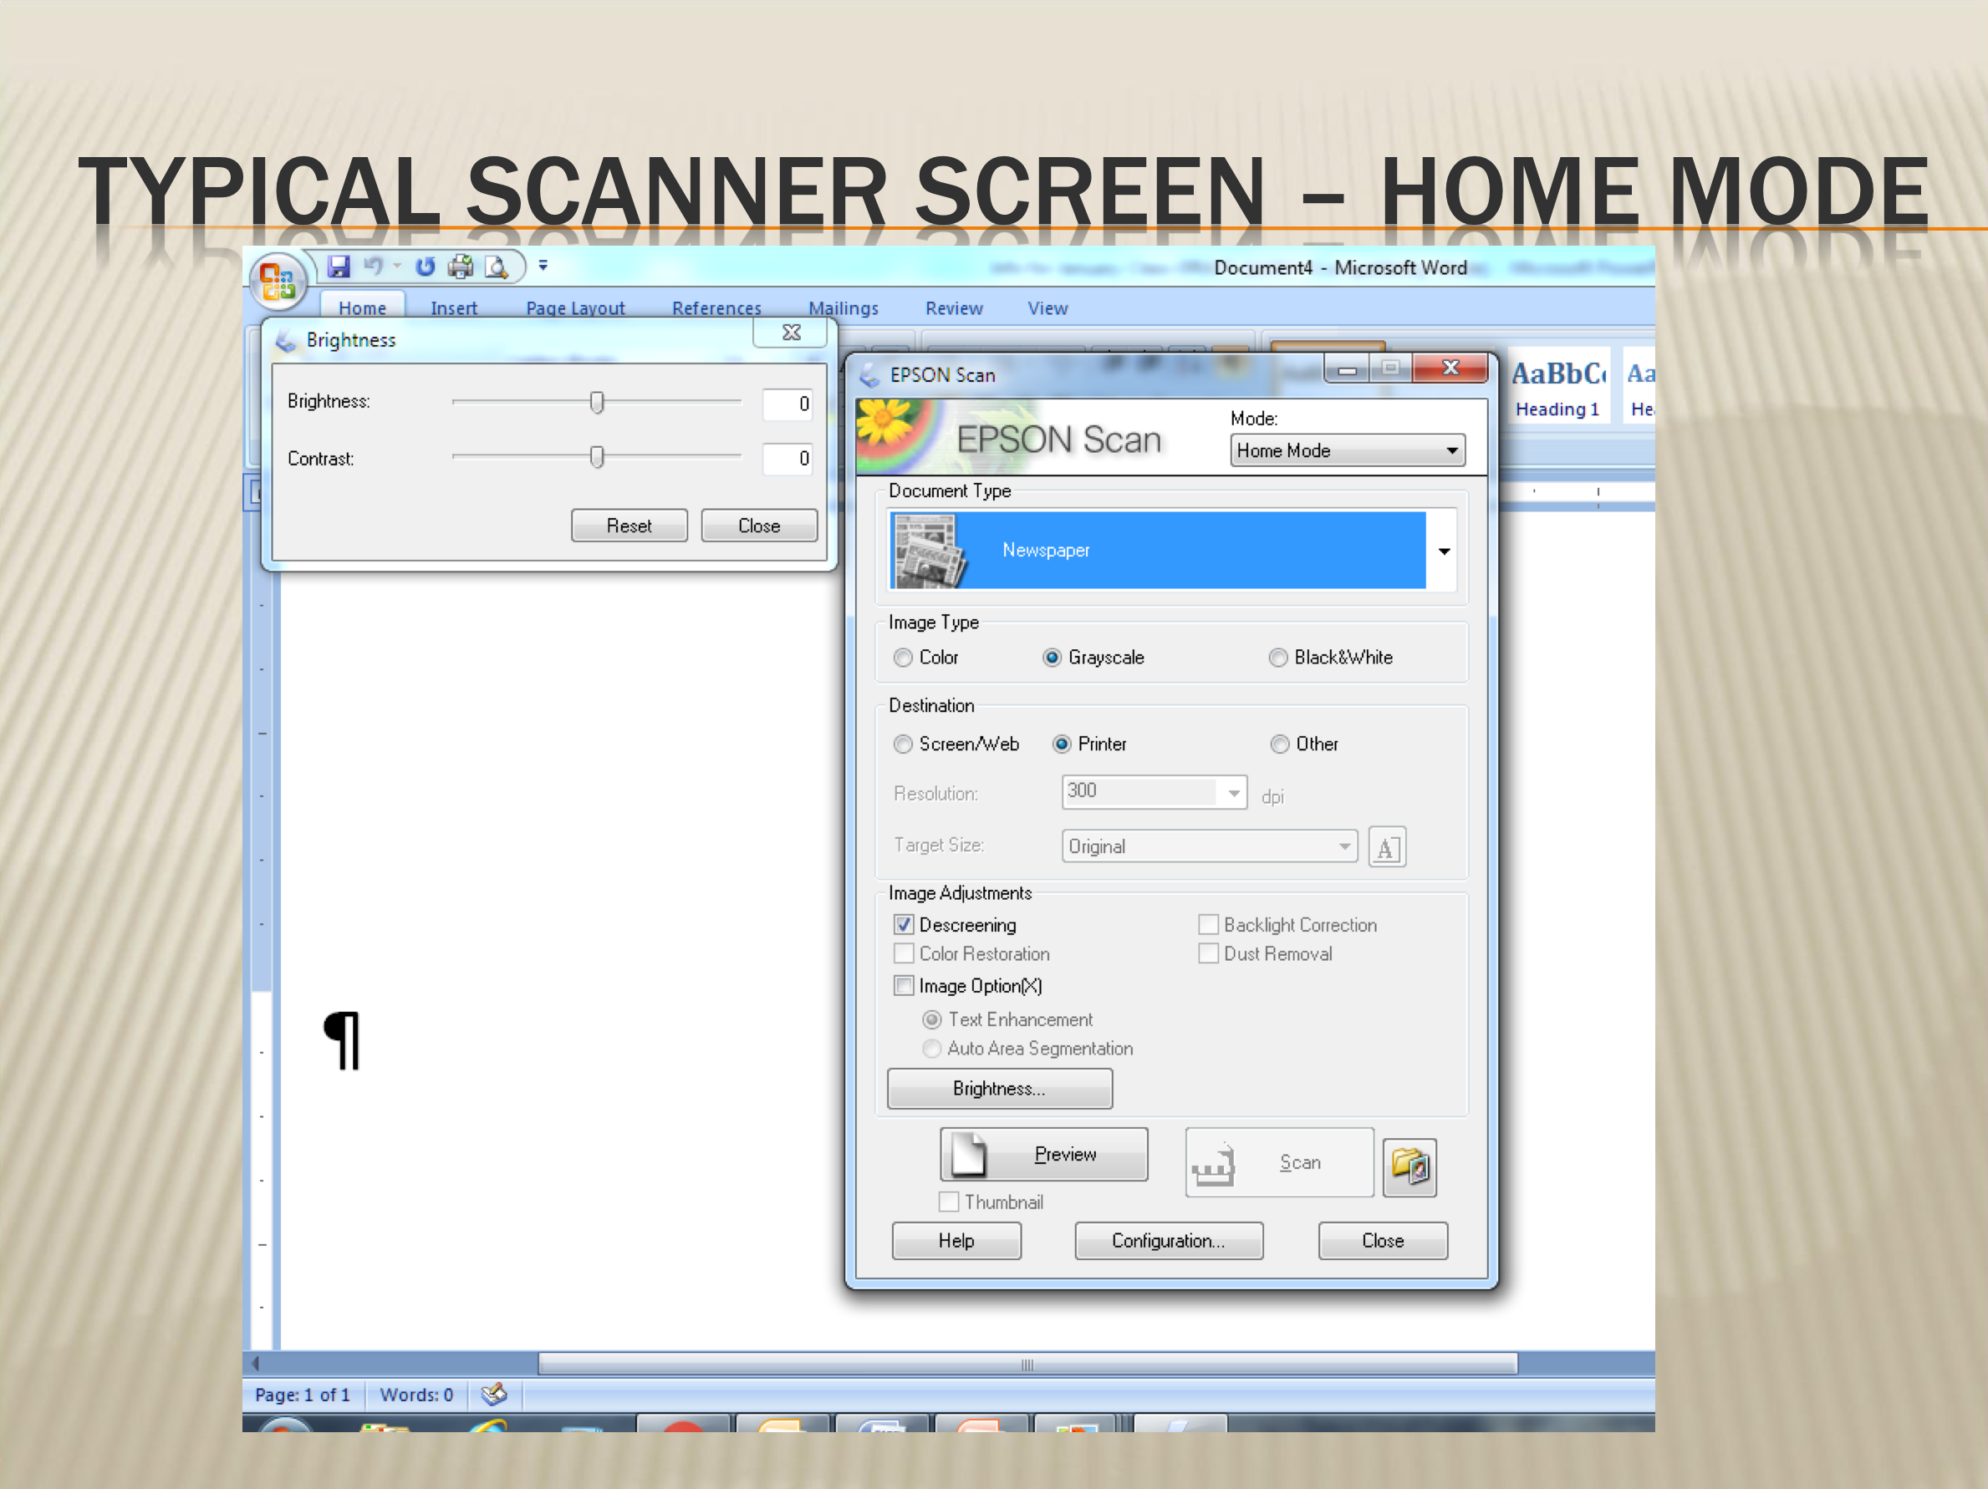The image size is (1988, 1489).
Task: Click the proofing icon in Word status bar
Action: coord(494,1394)
